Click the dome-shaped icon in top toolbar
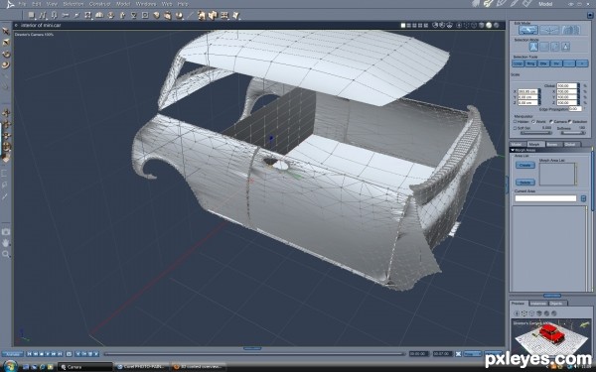This screenshot has width=596, height=372. [x=99, y=15]
